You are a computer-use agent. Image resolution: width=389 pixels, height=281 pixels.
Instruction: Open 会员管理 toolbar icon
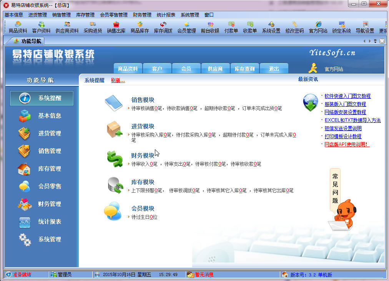186,27
